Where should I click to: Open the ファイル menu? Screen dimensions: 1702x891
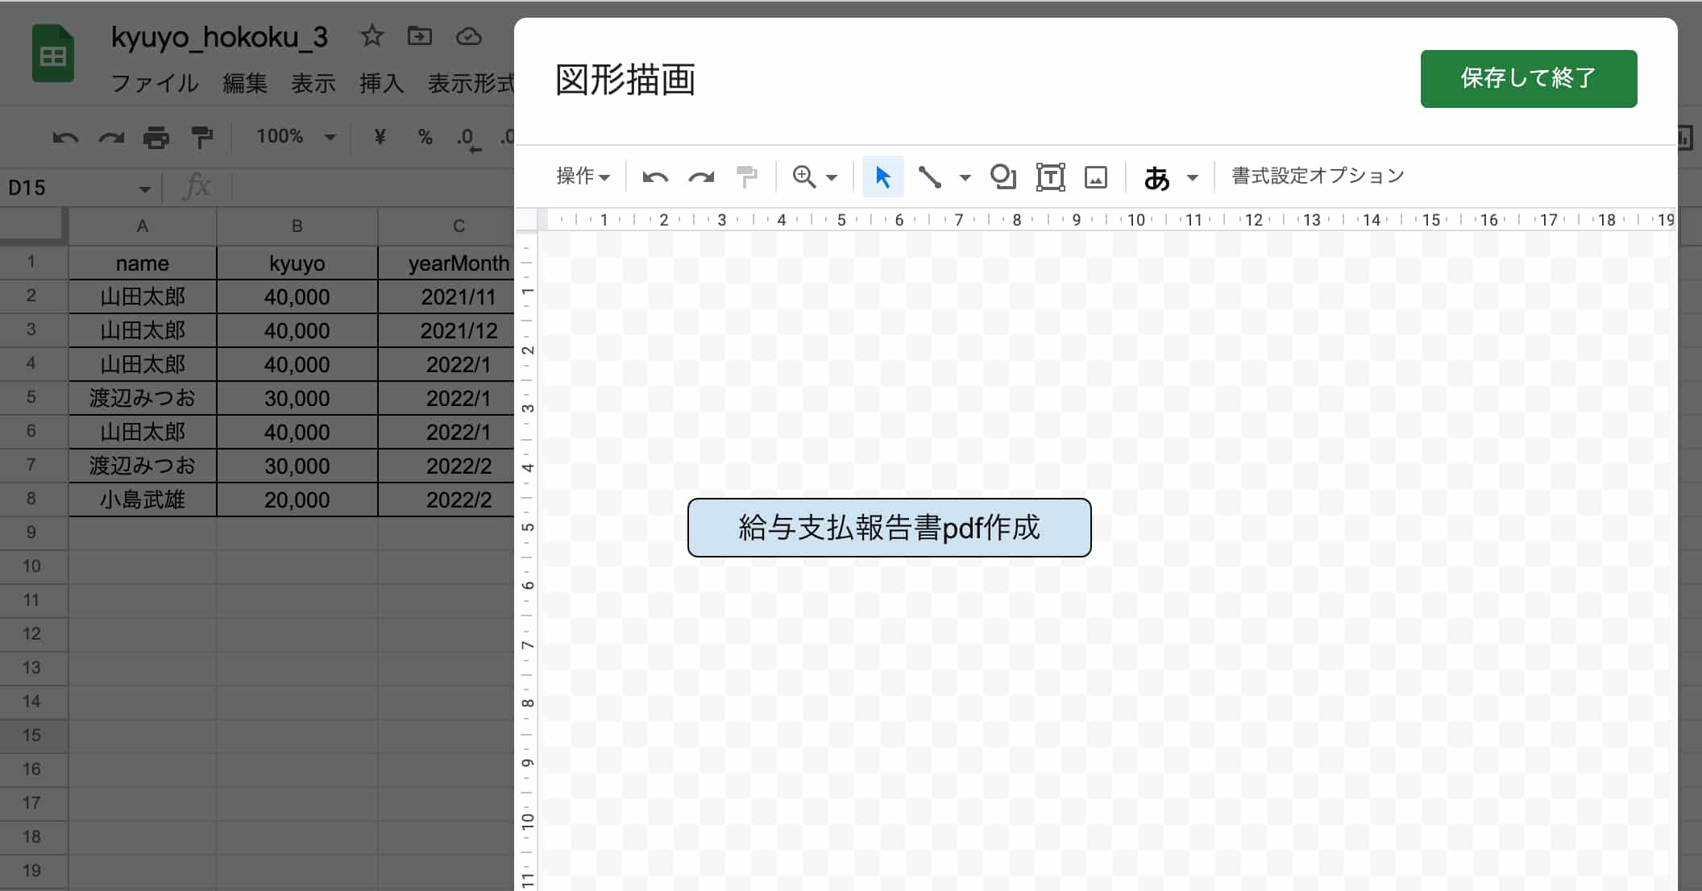(155, 83)
